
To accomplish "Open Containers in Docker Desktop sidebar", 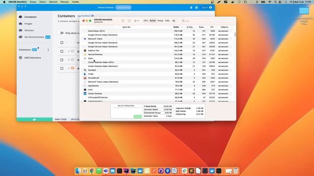I will point(30,17).
